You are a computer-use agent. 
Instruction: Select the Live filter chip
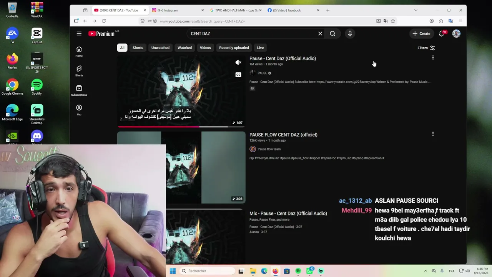click(x=260, y=48)
